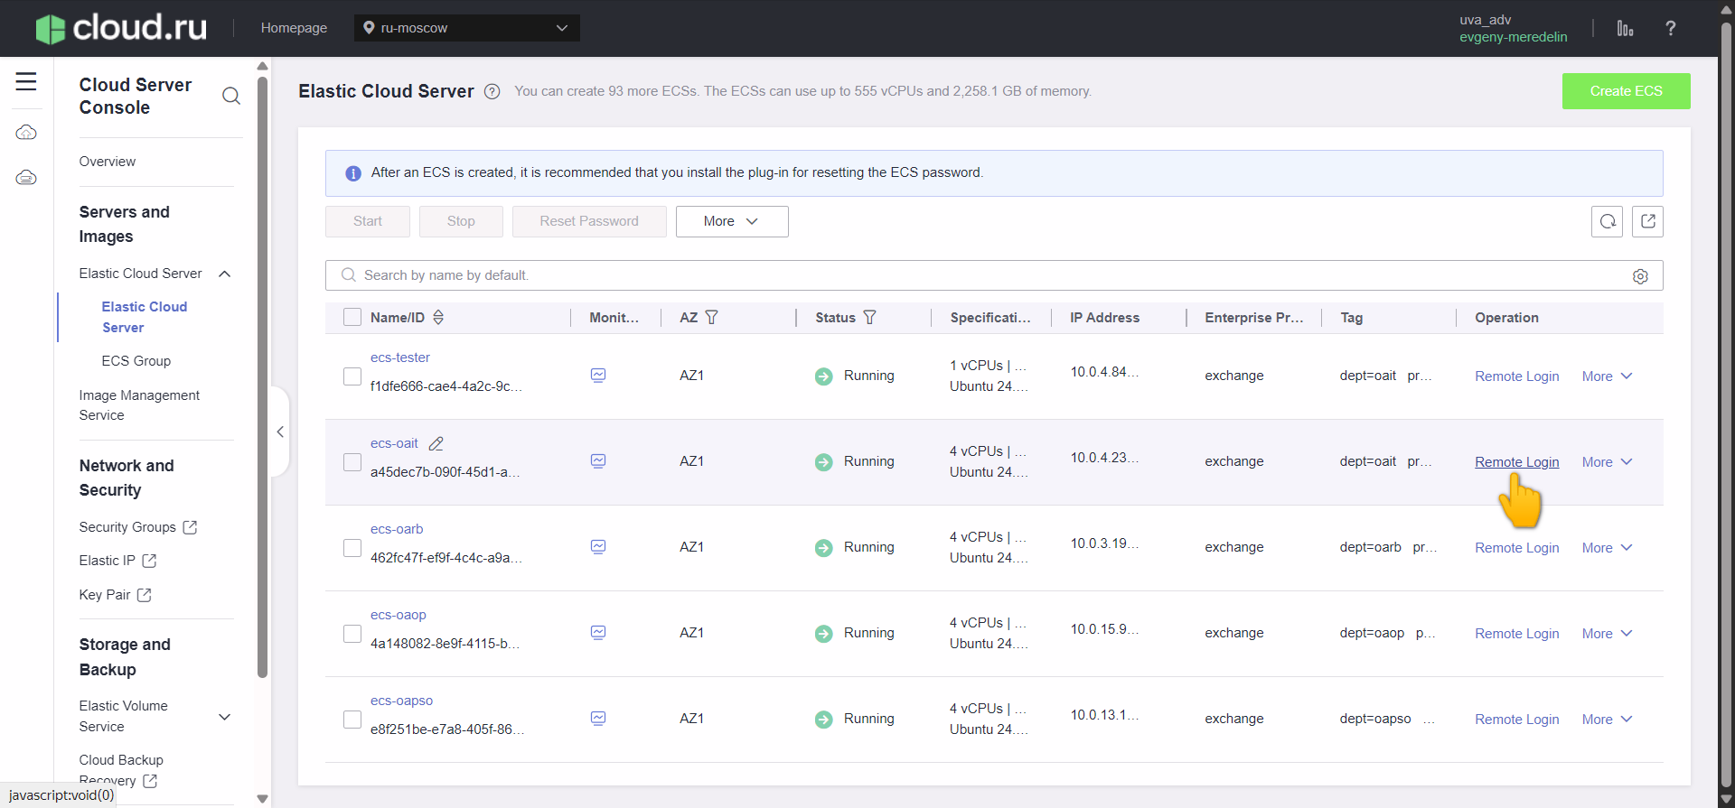Tick the checkbox for ecs-tester
1735x808 pixels.
click(352, 376)
